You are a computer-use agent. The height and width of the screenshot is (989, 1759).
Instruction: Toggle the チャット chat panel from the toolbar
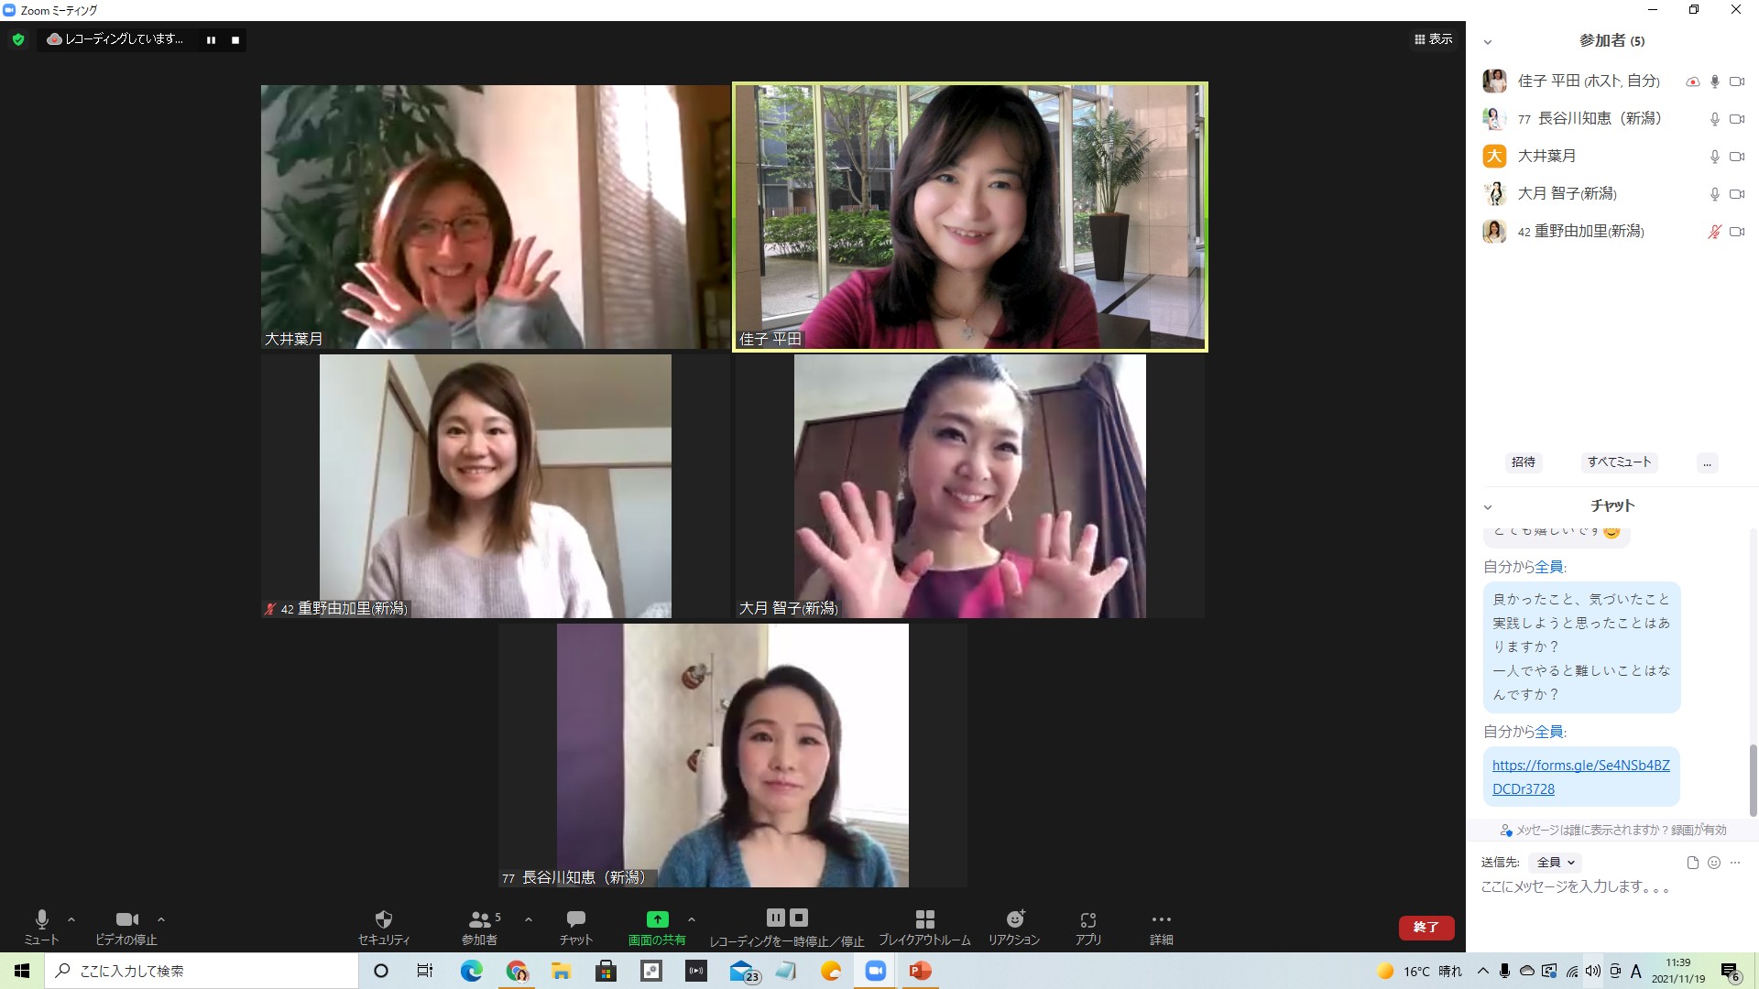click(x=576, y=927)
